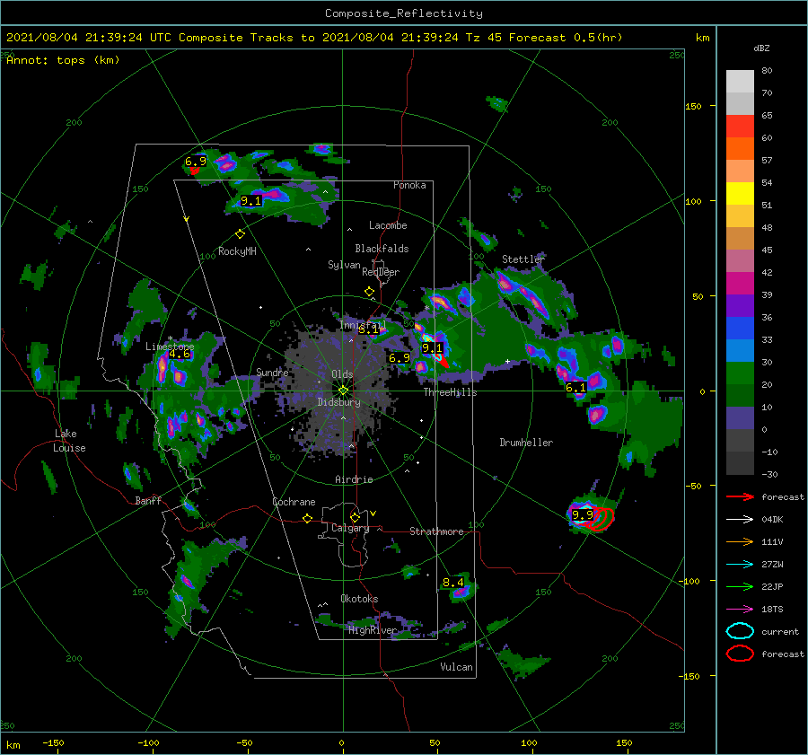Click the Drumheller city label
The image size is (808, 755).
click(526, 443)
